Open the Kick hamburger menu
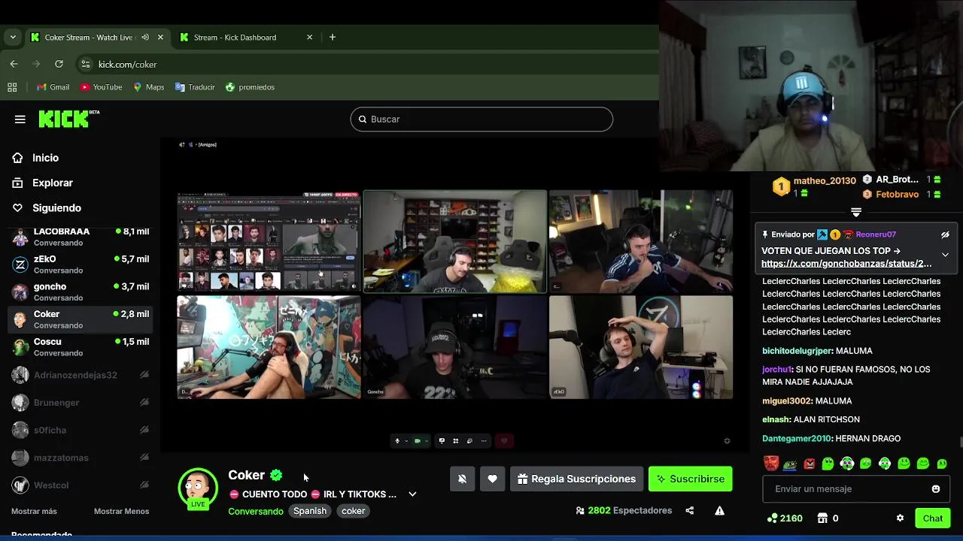 (x=20, y=119)
